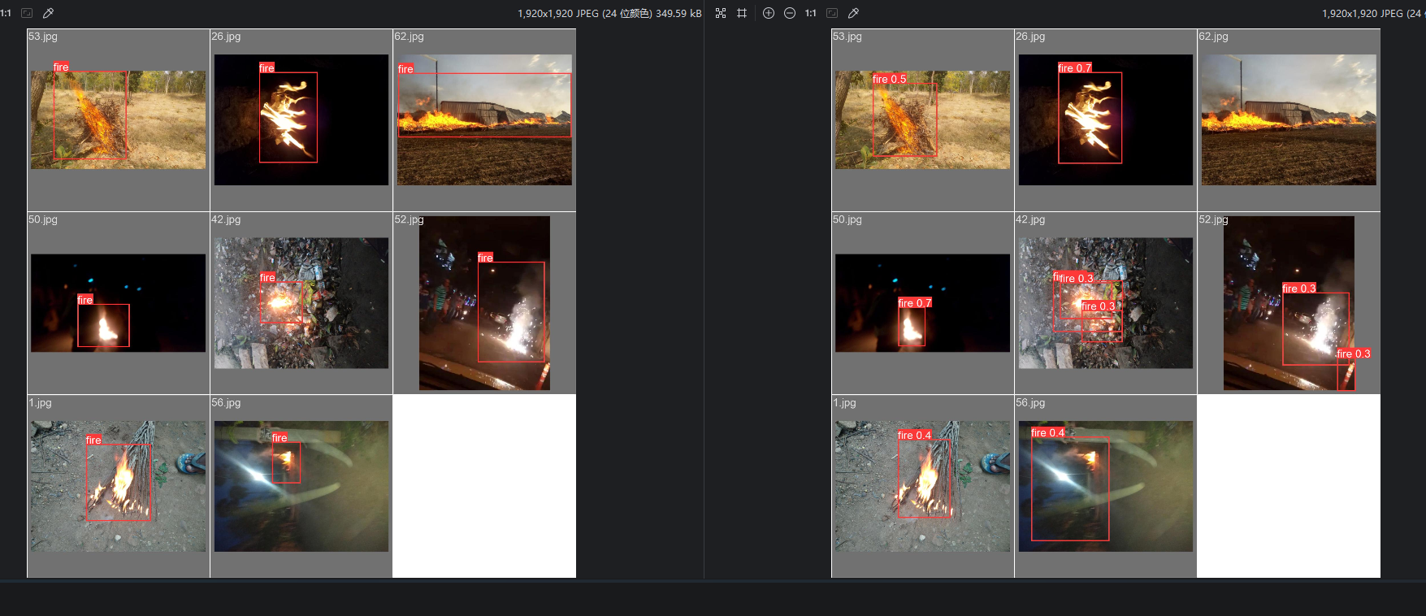
Task: Click the "1.jpg" filename label in left viewer
Action: 40,403
